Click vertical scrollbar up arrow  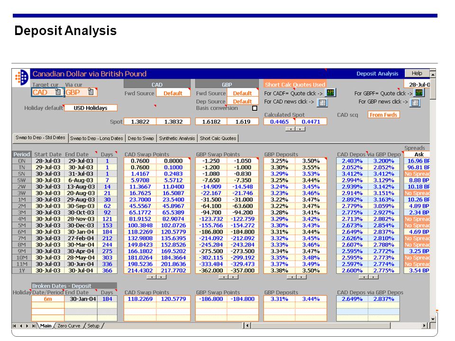point(433,75)
